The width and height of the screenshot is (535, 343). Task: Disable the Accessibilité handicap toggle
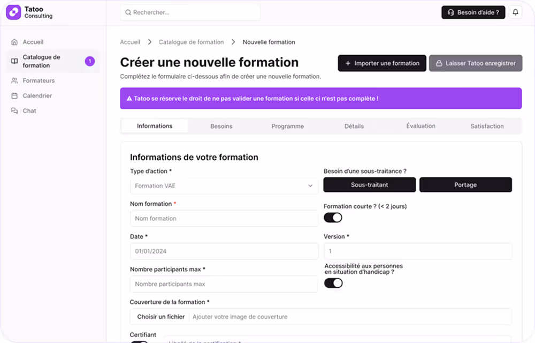click(x=333, y=282)
